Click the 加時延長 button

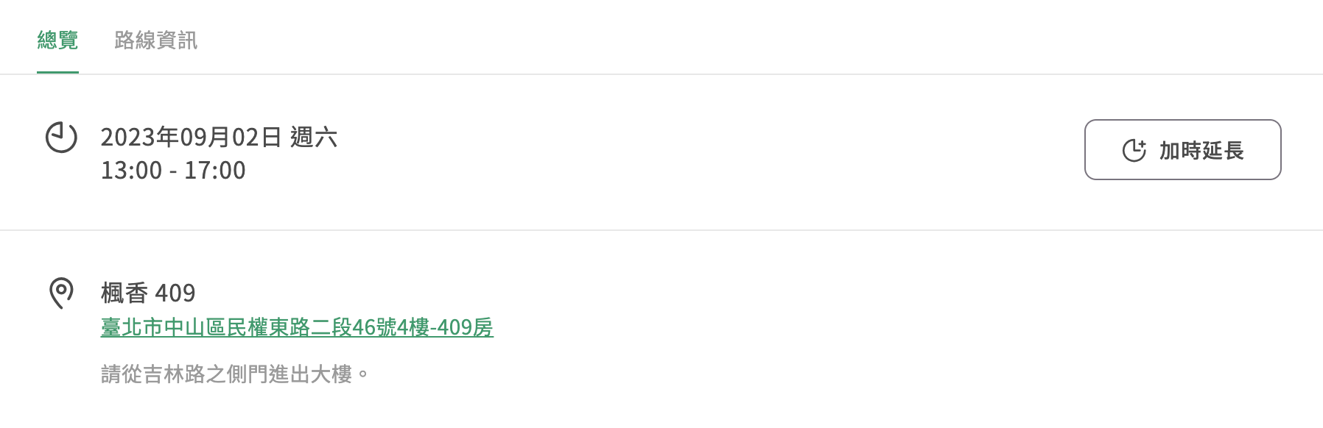(1182, 150)
